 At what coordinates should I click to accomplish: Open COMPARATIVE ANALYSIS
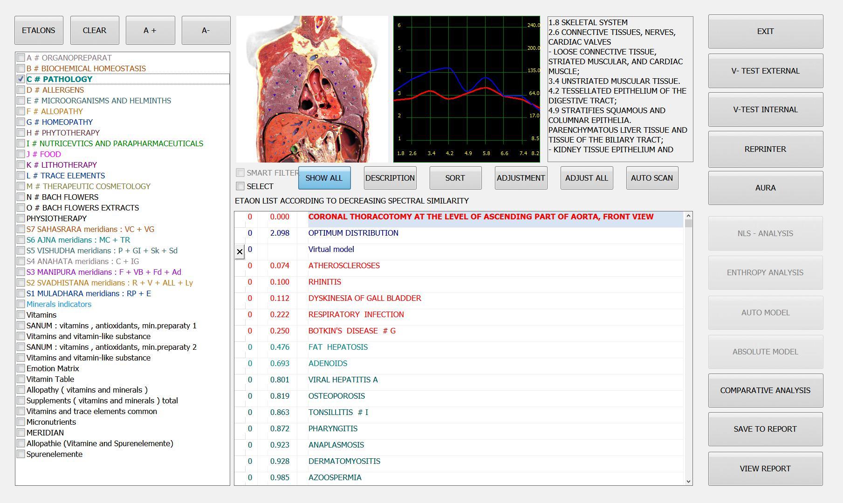(766, 390)
